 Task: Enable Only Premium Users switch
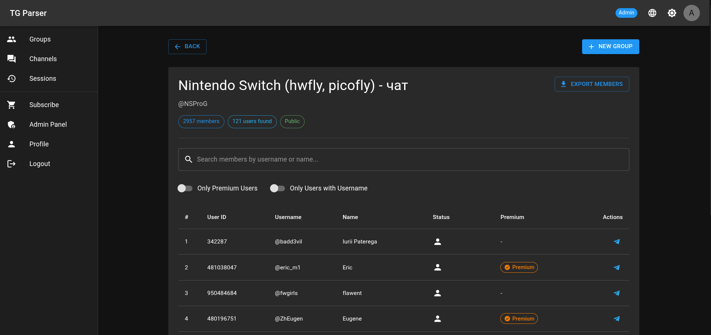185,188
